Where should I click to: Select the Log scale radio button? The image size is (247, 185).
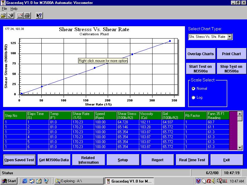[193, 97]
